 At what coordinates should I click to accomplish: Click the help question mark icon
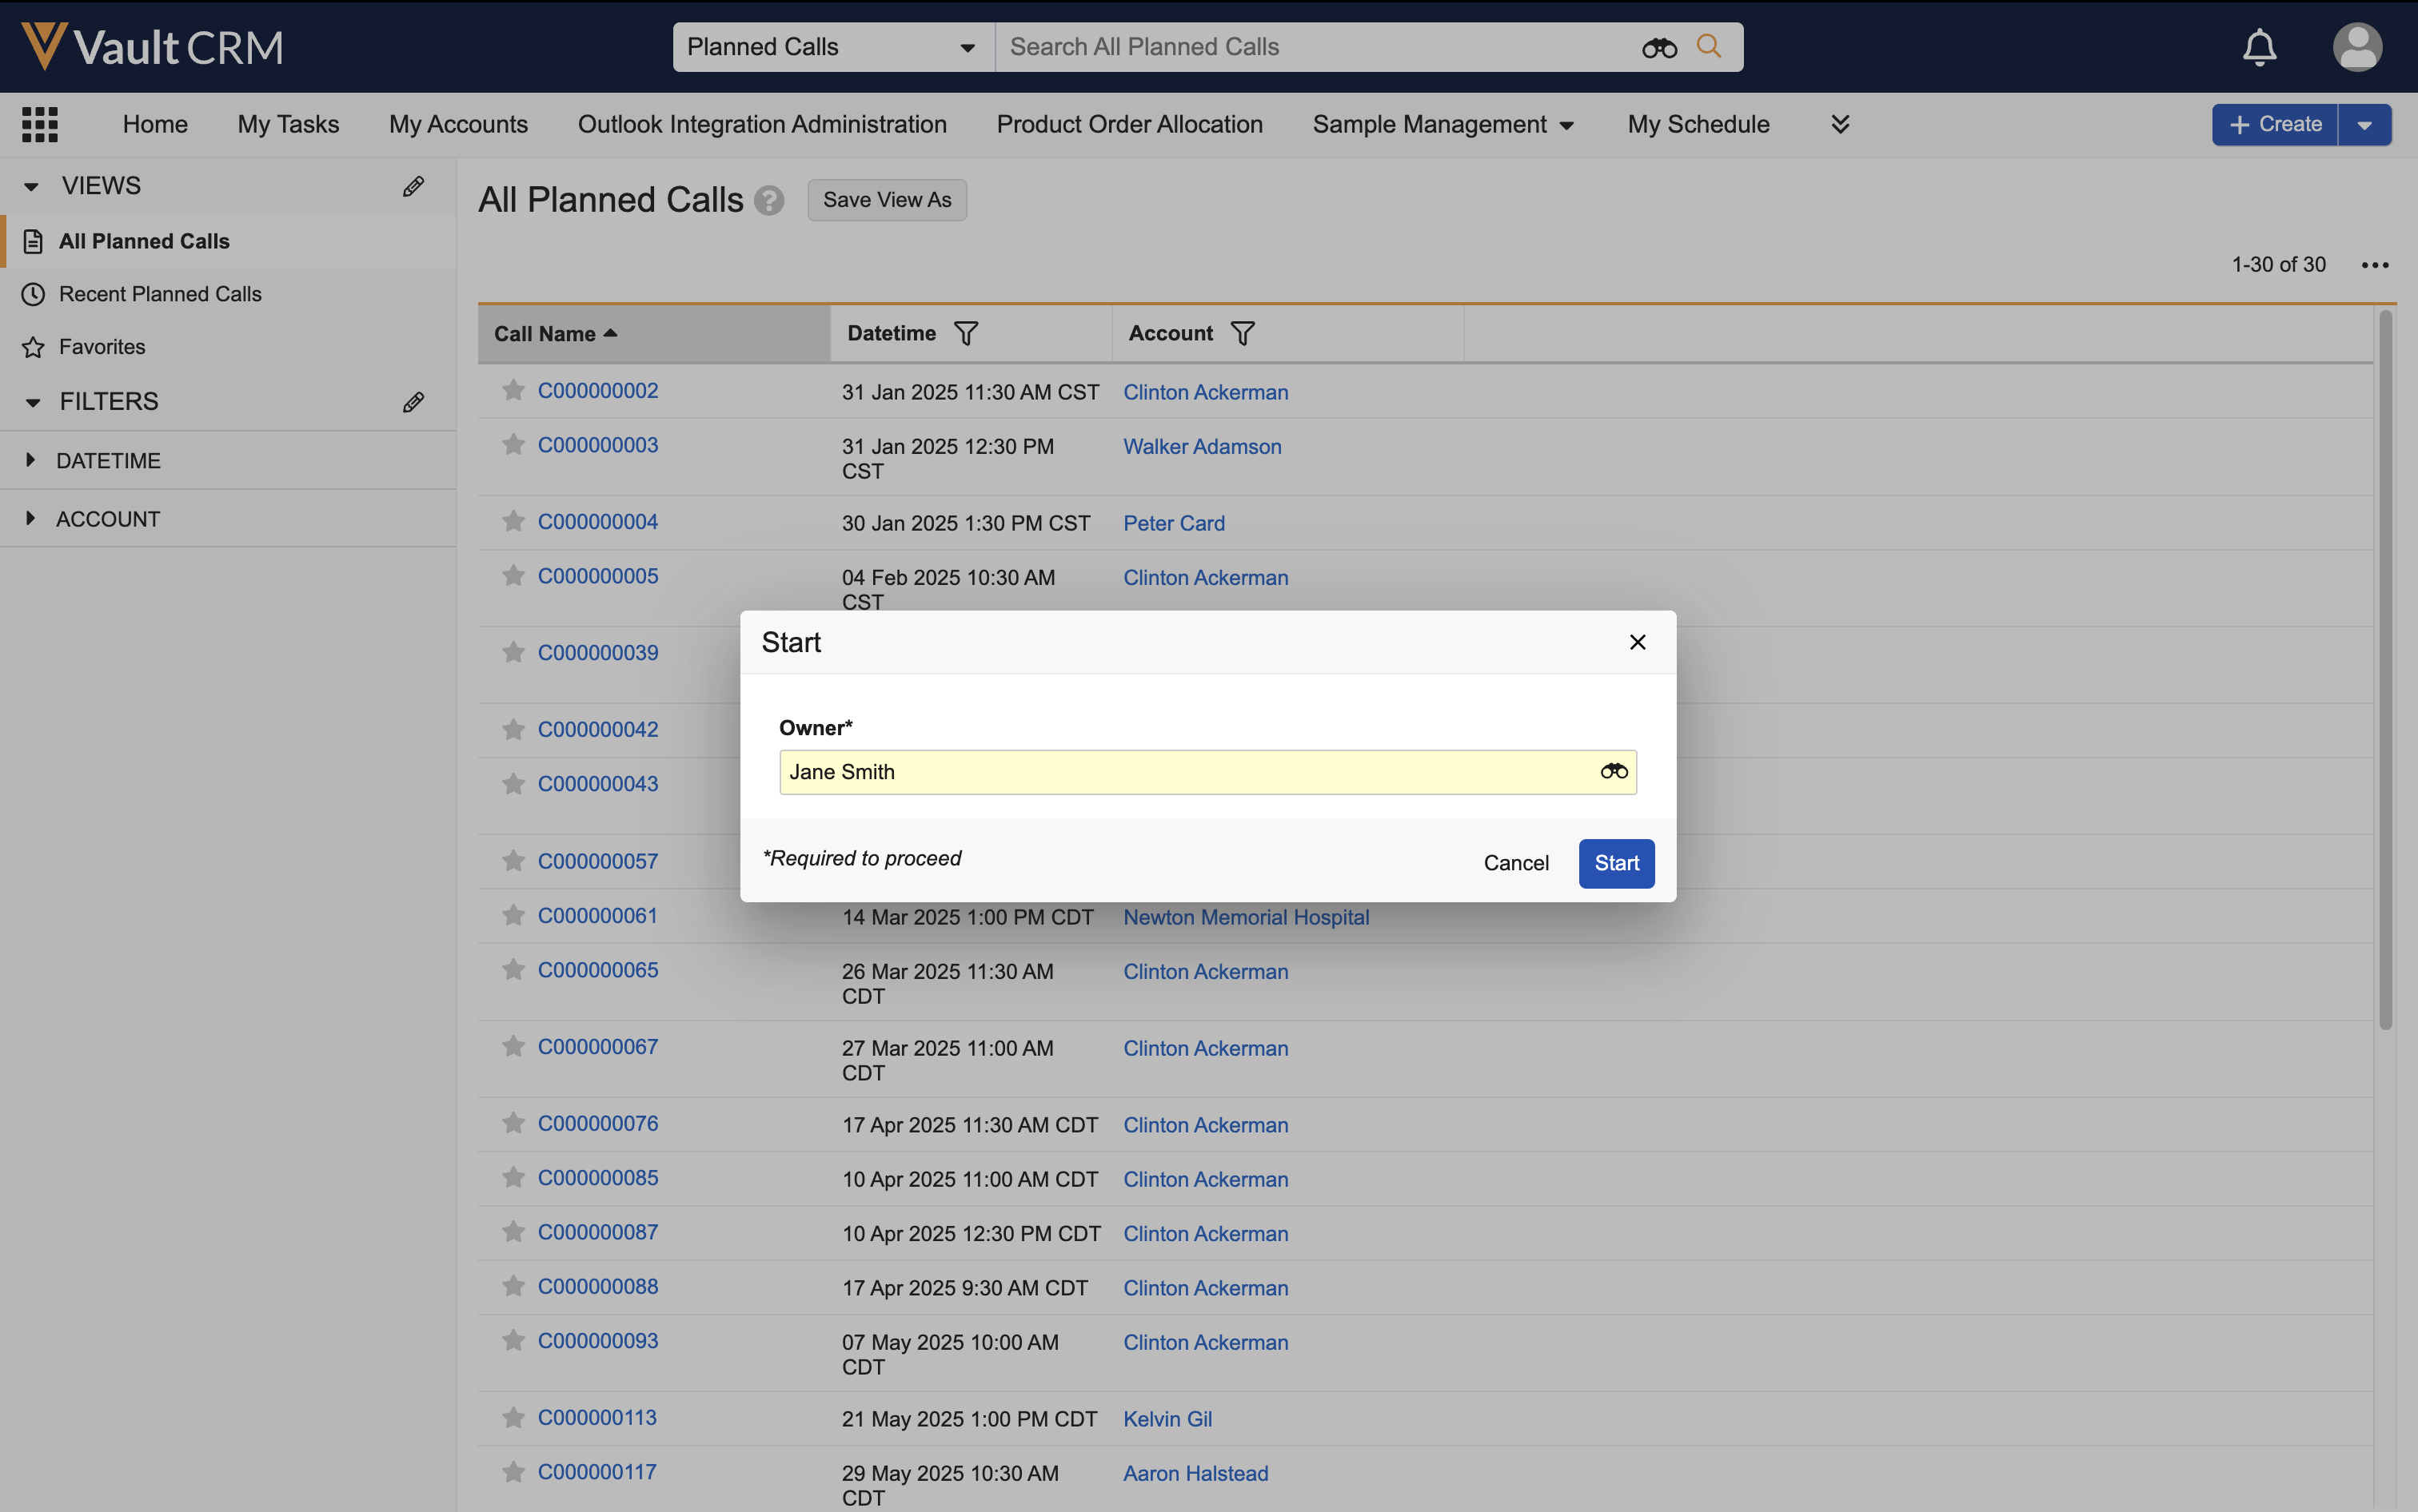click(x=768, y=201)
